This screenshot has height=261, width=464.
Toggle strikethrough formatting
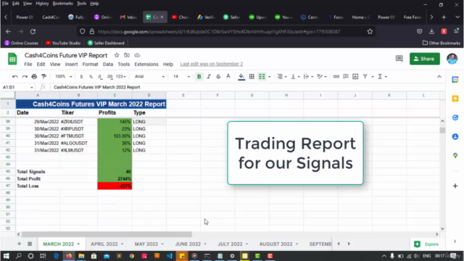click(218, 77)
